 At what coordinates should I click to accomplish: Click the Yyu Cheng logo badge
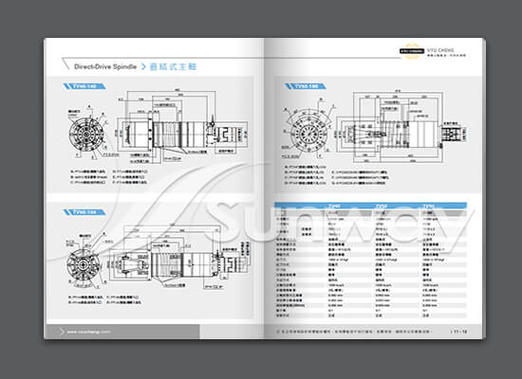412,51
